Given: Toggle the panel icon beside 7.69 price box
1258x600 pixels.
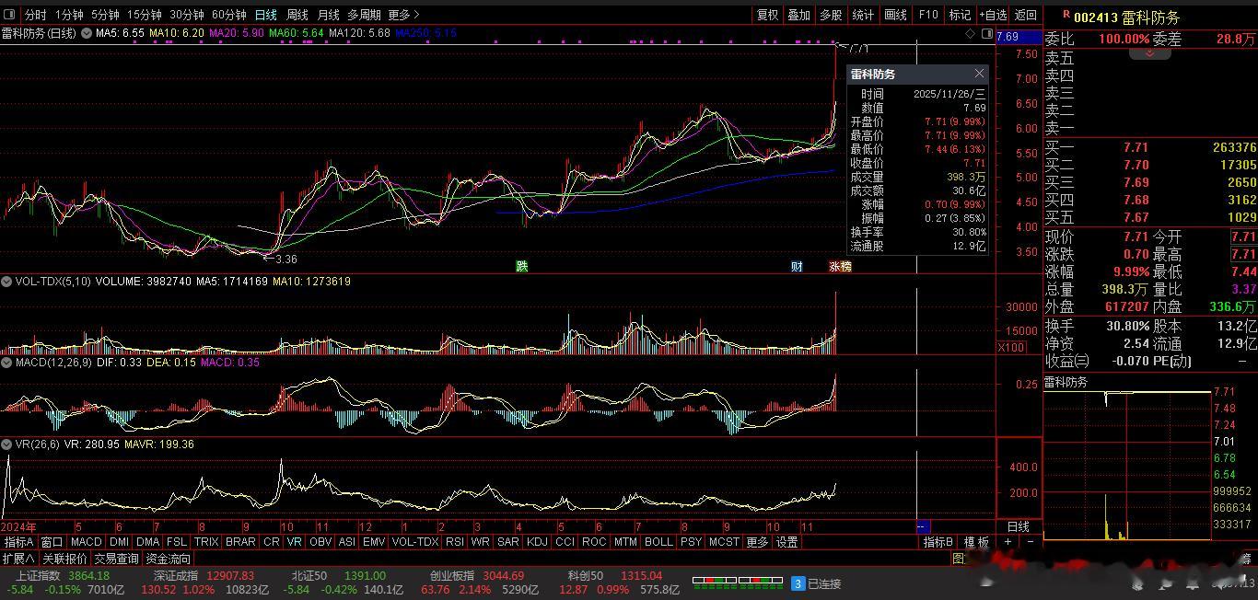Looking at the screenshot, I should point(986,33).
